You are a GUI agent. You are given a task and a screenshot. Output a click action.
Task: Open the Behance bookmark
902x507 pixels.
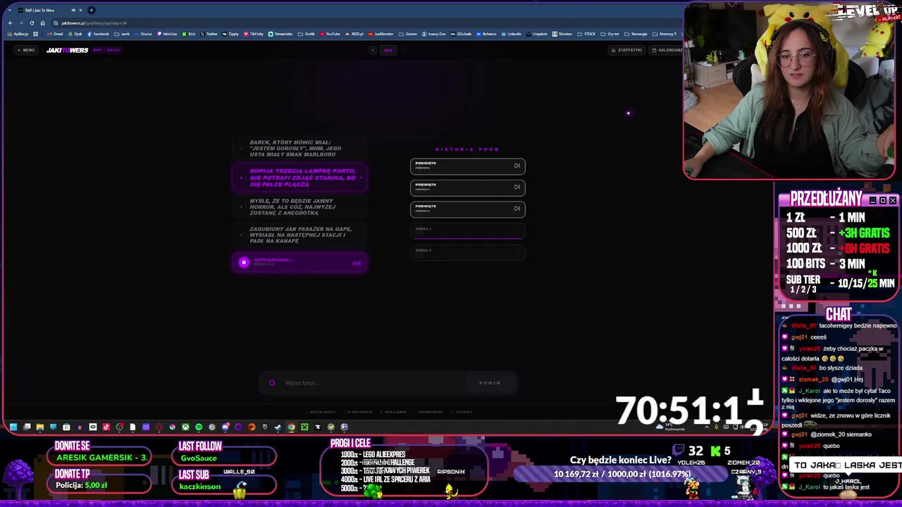coord(486,34)
